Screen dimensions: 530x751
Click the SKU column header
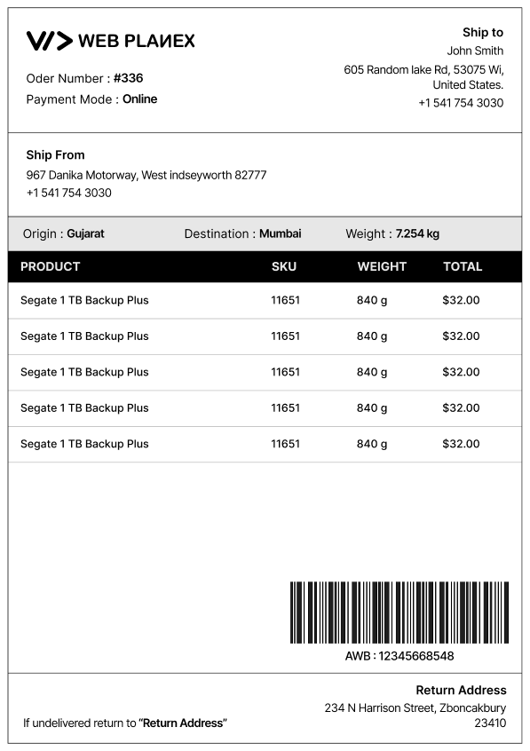[x=284, y=267]
